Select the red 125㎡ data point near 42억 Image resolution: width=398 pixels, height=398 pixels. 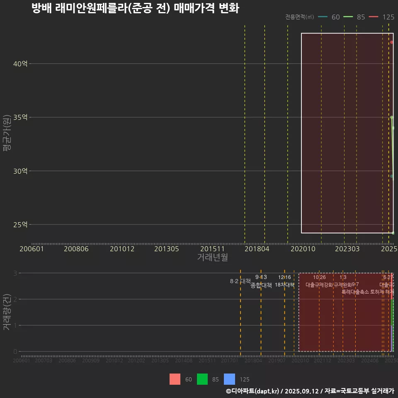(392, 42)
